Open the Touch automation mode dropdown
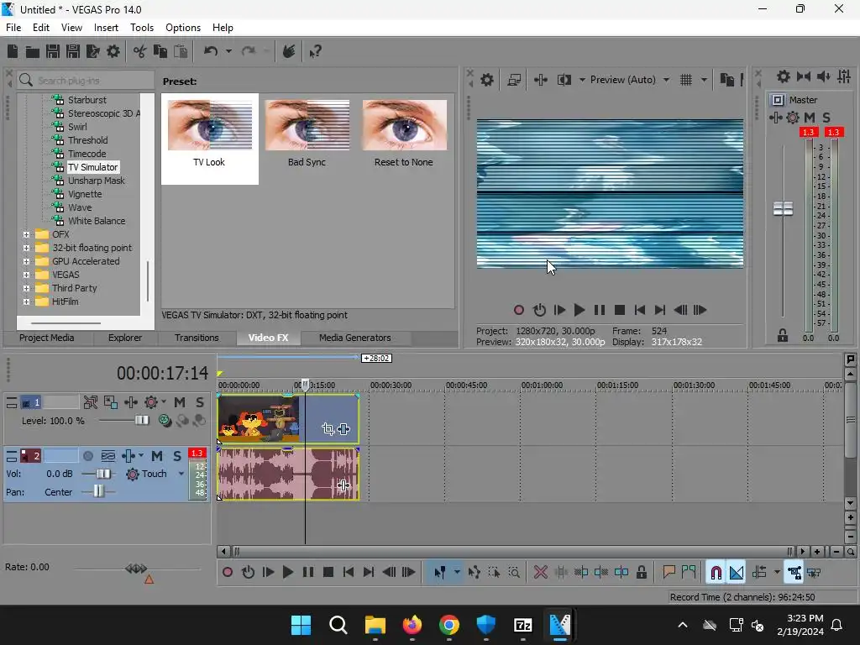 [181, 474]
